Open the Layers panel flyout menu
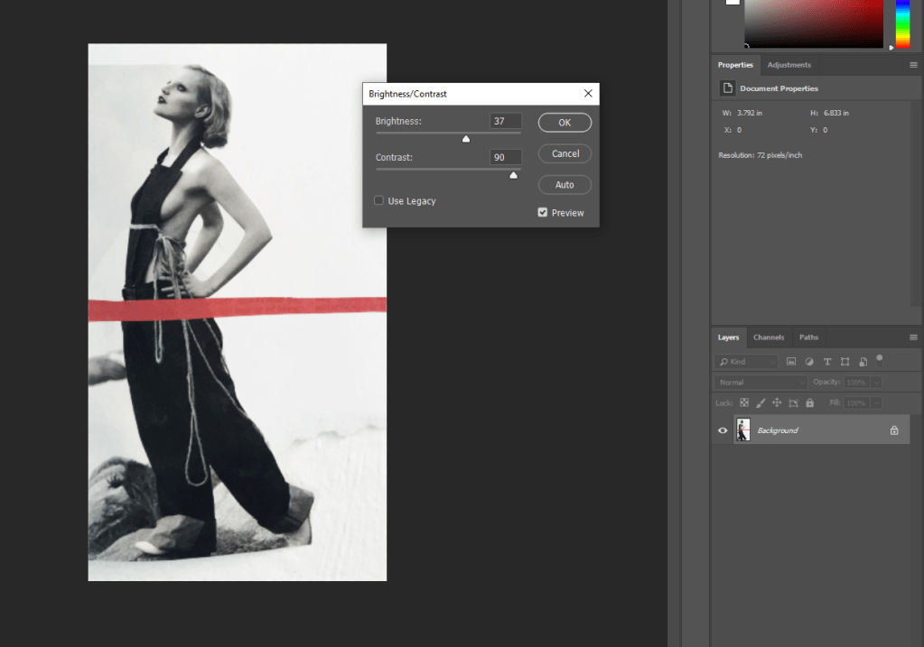The height and width of the screenshot is (647, 924). [912, 337]
